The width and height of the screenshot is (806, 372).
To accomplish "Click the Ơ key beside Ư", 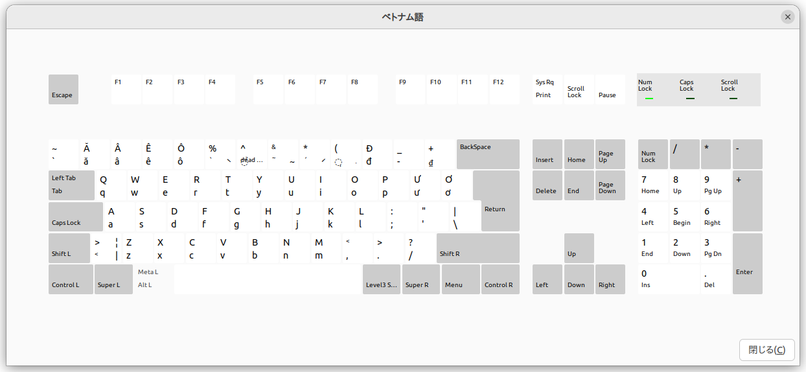I will coord(456,185).
